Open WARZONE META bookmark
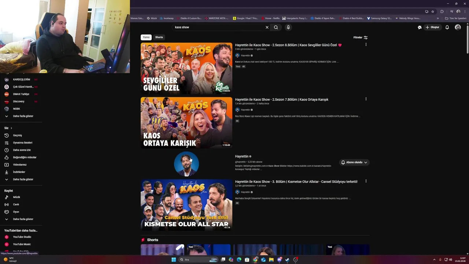 [x=217, y=18]
